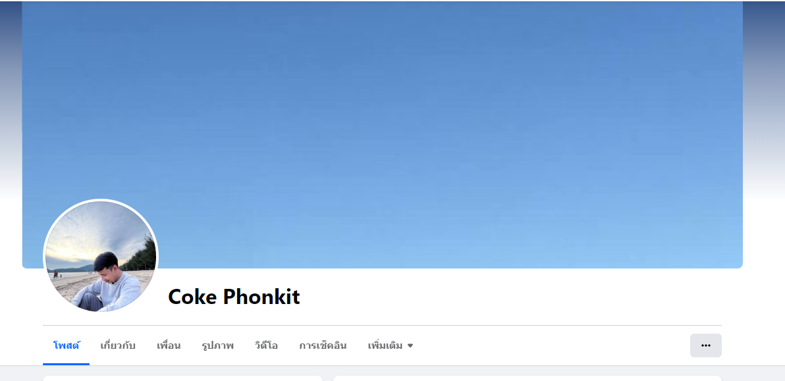Expand the เพิ่มเติม dropdown menu
Screen dimensions: 785x381
391,345
